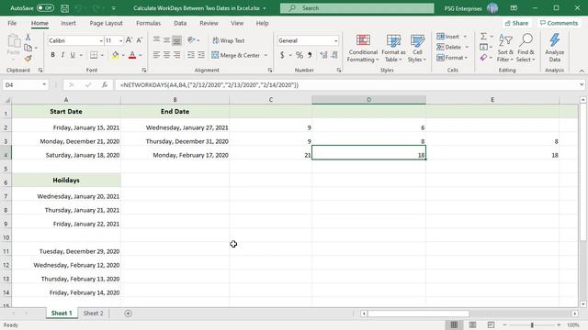588x330 pixels.
Task: Decrease indent
Action: [191, 55]
